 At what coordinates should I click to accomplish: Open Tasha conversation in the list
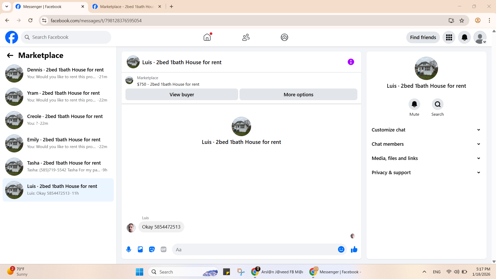tap(58, 167)
